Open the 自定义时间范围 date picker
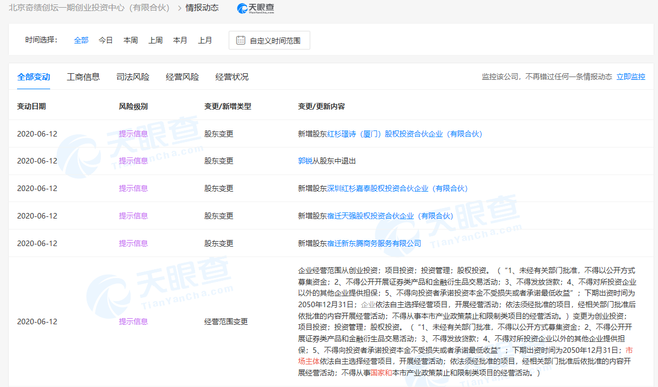Screen dimensions: 658x387 pos(274,41)
